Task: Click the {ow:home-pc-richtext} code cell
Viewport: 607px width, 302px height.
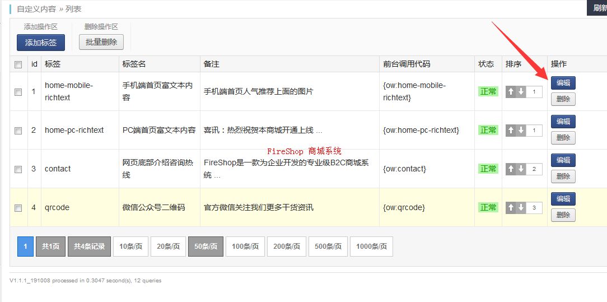Action: click(421, 131)
